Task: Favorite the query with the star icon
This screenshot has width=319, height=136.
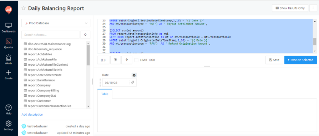Action: tap(24, 8)
